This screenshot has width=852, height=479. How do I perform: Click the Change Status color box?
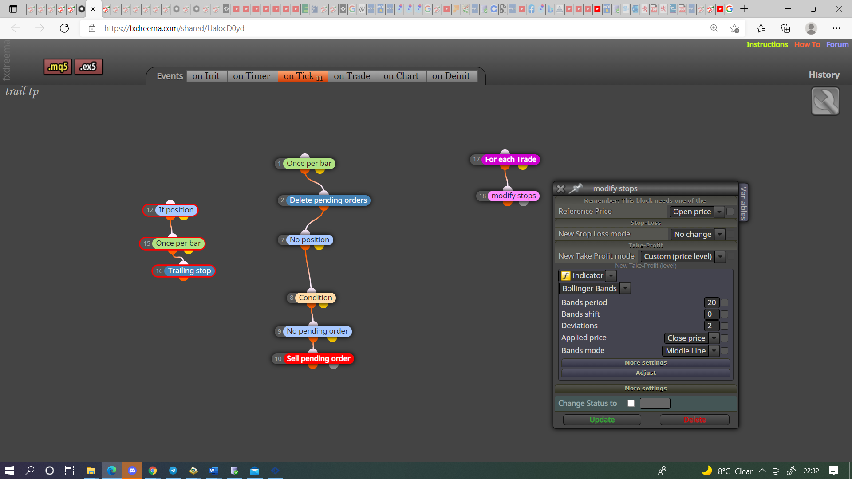pyautogui.click(x=655, y=404)
